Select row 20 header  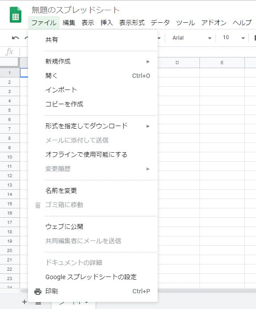[10, 251]
